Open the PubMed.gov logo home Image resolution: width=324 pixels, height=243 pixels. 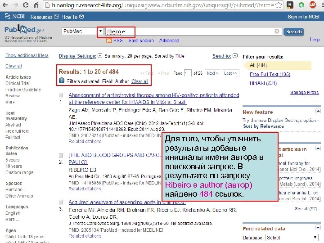coord(24,30)
